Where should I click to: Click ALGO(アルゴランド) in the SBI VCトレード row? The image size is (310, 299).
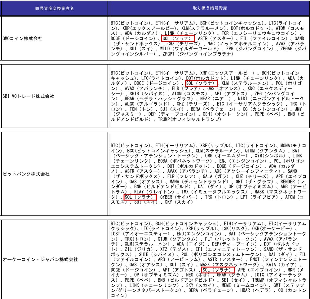pos(147,104)
